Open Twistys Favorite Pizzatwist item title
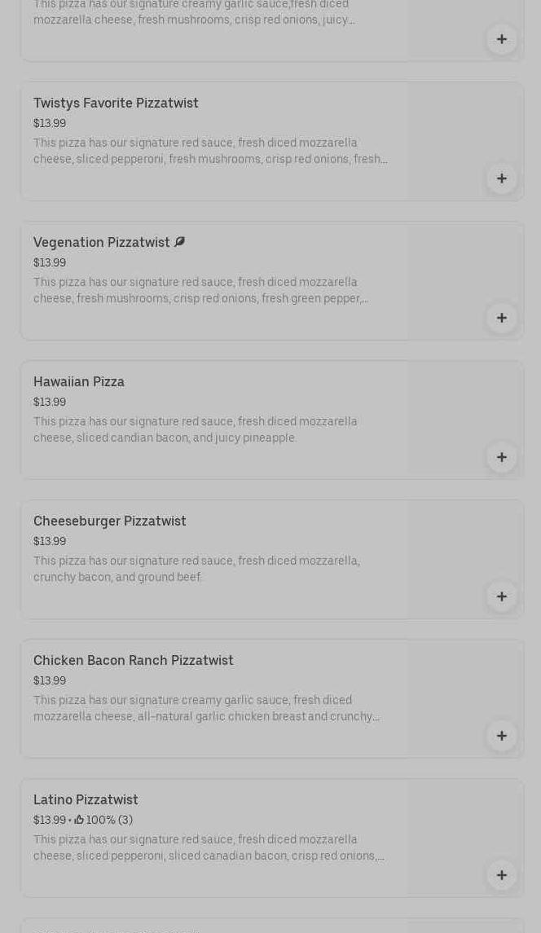Image resolution: width=541 pixels, height=933 pixels. point(116,103)
